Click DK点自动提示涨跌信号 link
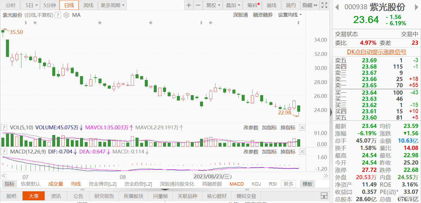Viewport: 421px width, 203px height. (x=376, y=52)
